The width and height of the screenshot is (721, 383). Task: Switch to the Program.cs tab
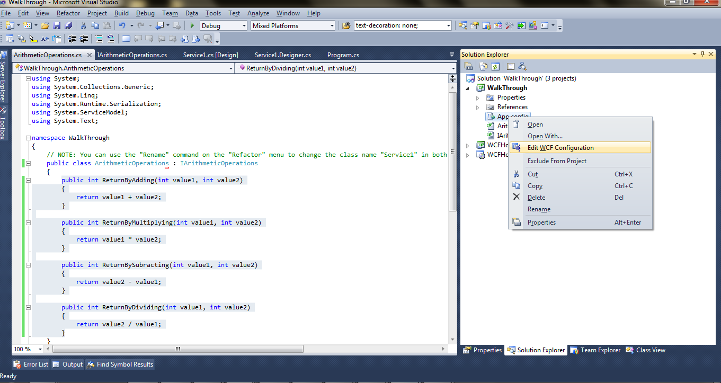pos(343,55)
